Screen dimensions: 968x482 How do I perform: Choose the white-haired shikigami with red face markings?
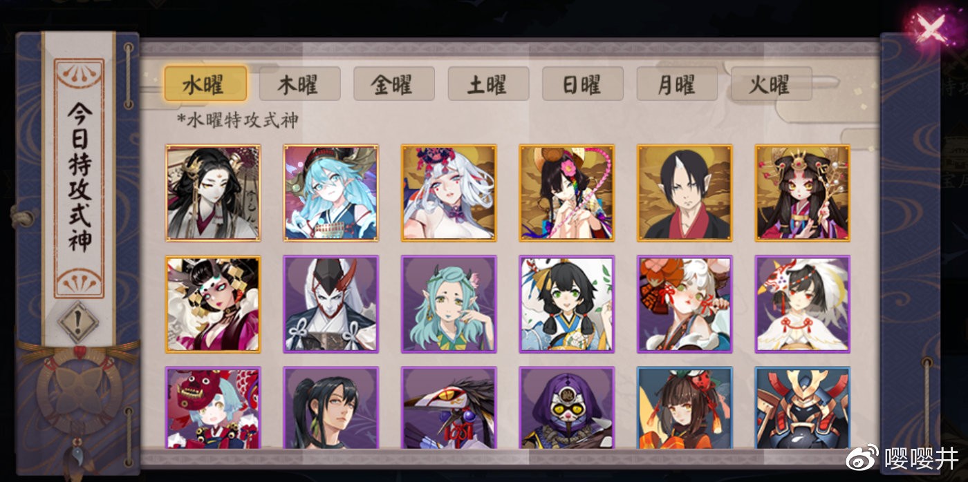click(449, 193)
